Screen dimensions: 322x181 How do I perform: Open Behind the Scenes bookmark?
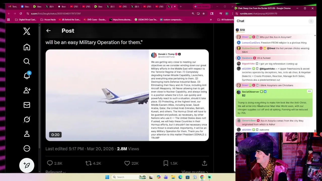[69, 20]
